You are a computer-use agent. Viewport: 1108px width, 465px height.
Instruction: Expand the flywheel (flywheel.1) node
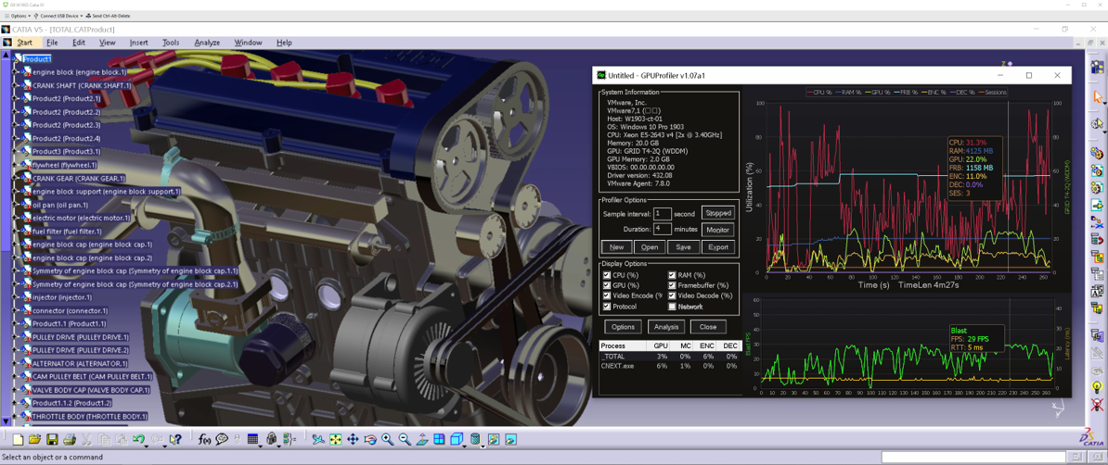pos(16,164)
